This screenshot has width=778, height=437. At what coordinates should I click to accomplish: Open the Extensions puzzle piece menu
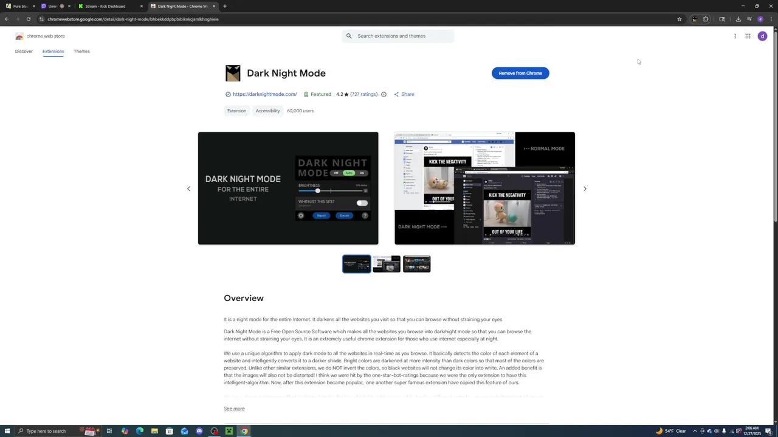pos(706,19)
